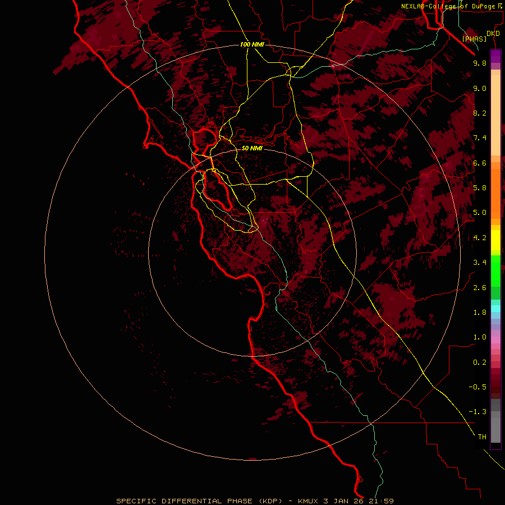Click the 0.2 value on the color scale

pos(480,362)
